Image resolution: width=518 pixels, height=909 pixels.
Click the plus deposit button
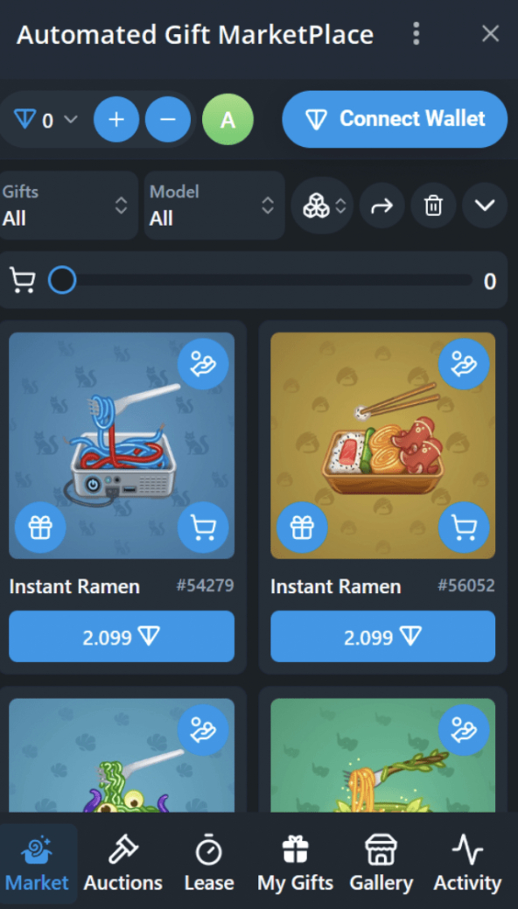(x=116, y=120)
